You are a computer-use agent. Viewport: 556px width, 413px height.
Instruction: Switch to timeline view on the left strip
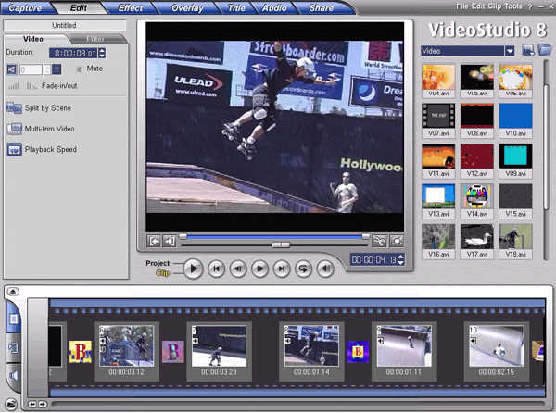[x=13, y=347]
